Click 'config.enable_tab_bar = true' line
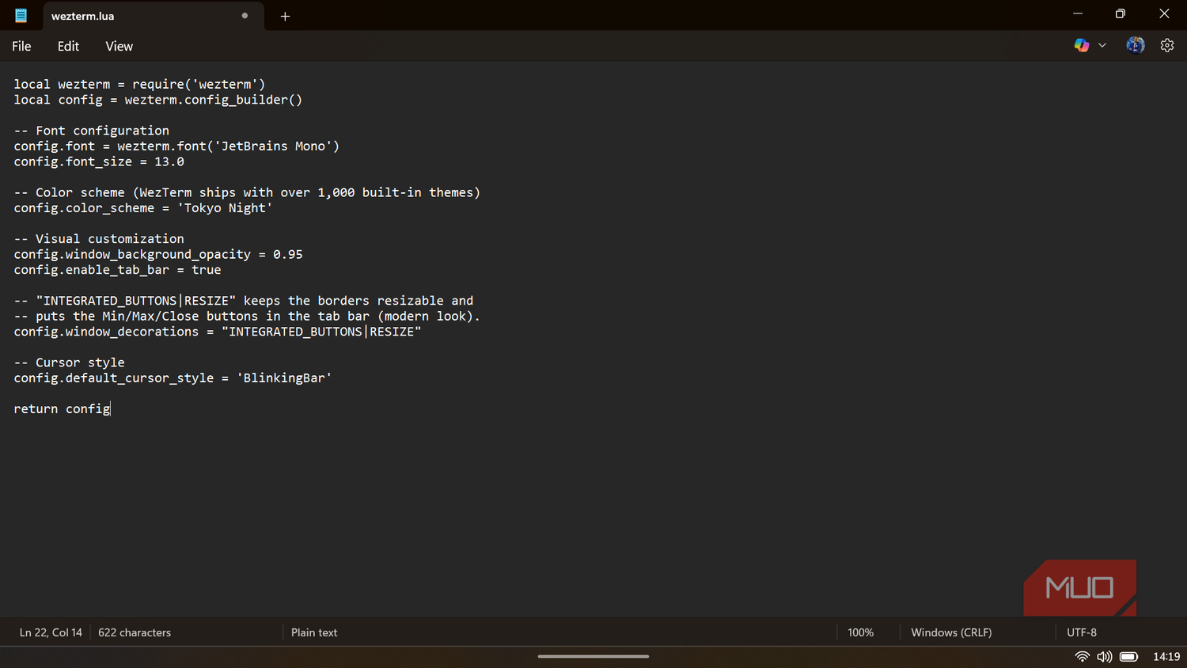Screen dimensions: 1187x668 [117, 270]
